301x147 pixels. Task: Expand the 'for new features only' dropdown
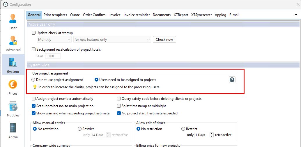[112, 40]
